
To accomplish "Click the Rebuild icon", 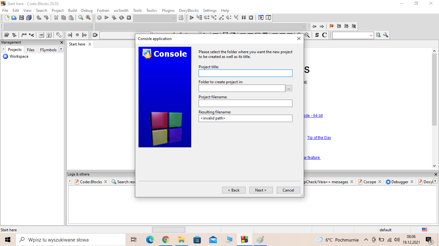I will pos(121,18).
